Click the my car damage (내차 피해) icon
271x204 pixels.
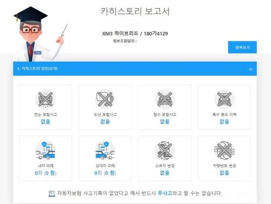46,150
